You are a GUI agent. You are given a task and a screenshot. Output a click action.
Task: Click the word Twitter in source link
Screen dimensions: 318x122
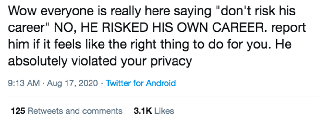[x=119, y=83]
